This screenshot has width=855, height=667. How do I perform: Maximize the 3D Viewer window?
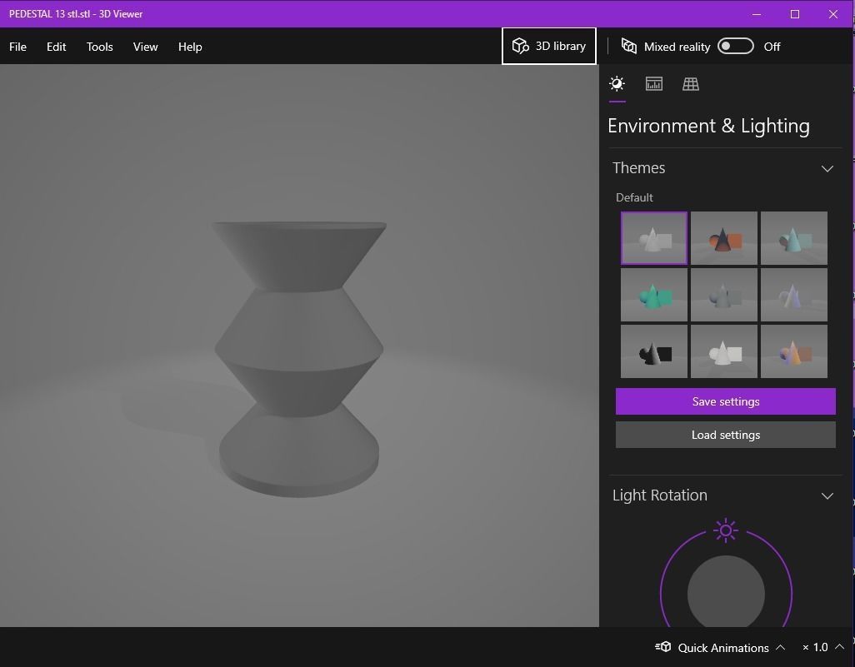click(794, 14)
